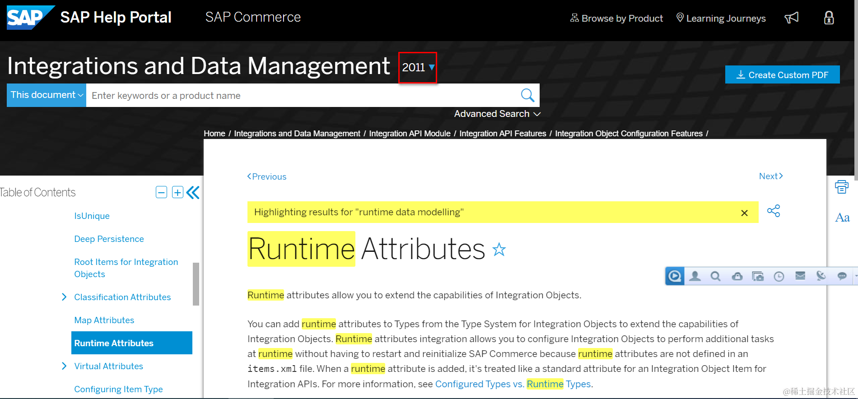Click Integration API Module breadcrumb
The height and width of the screenshot is (399, 858).
410,134
